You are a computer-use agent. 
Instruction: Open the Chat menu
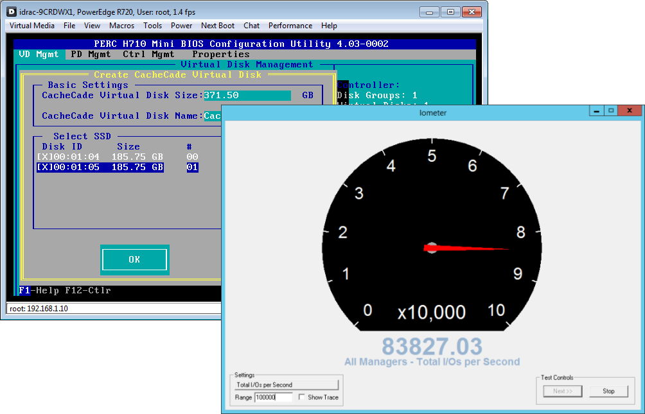(251, 26)
